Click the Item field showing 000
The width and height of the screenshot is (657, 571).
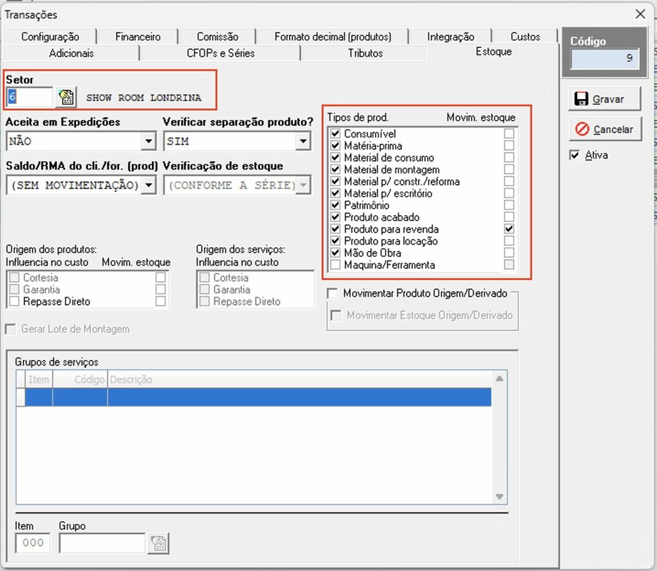point(33,543)
